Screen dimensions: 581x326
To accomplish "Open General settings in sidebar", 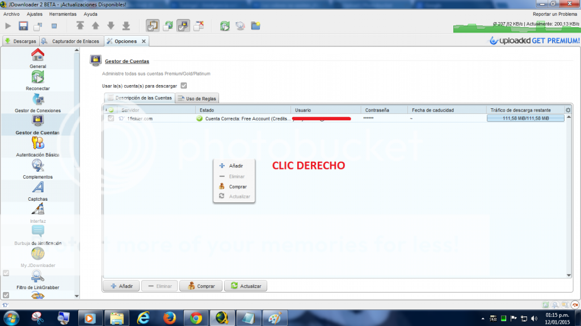I will point(38,58).
